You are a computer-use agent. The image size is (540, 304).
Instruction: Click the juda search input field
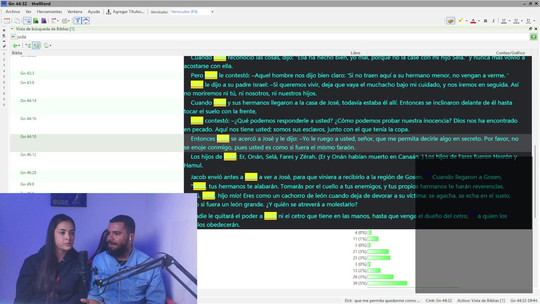coord(272,37)
